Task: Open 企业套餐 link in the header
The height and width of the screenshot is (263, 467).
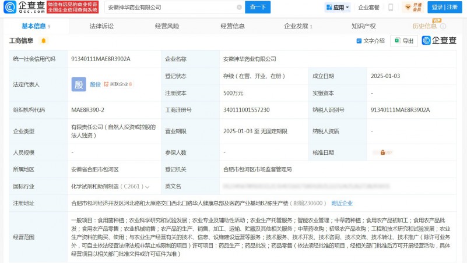Action: [368, 8]
